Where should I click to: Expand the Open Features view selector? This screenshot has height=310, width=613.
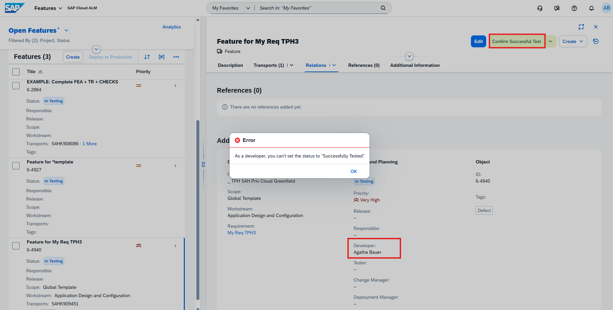[x=66, y=30]
